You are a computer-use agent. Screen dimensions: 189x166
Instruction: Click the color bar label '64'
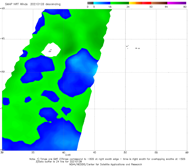point(166,7)
